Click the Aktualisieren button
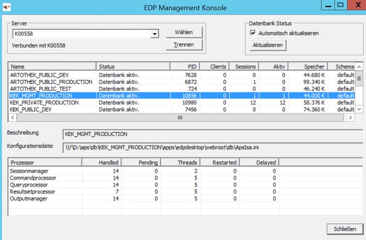This screenshot has height=240, width=366. [268, 45]
